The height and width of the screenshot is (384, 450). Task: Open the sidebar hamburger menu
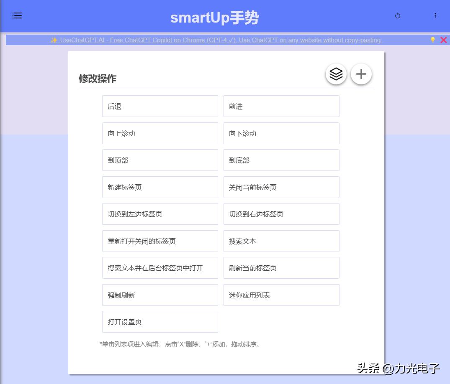(x=17, y=15)
